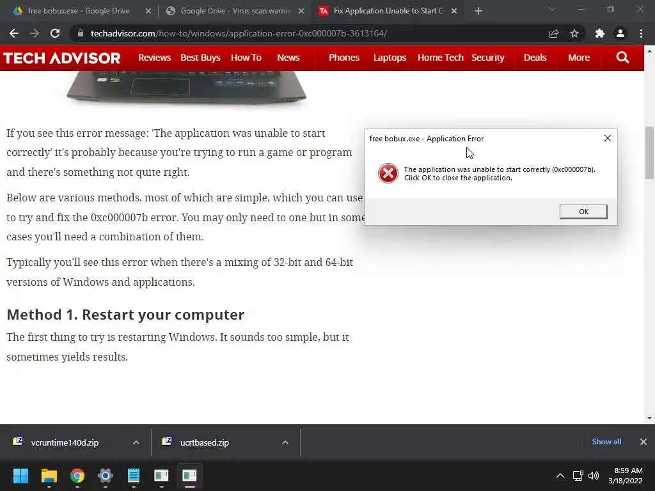Click the red error icon in dialog
This screenshot has width=655, height=491.
(x=388, y=173)
